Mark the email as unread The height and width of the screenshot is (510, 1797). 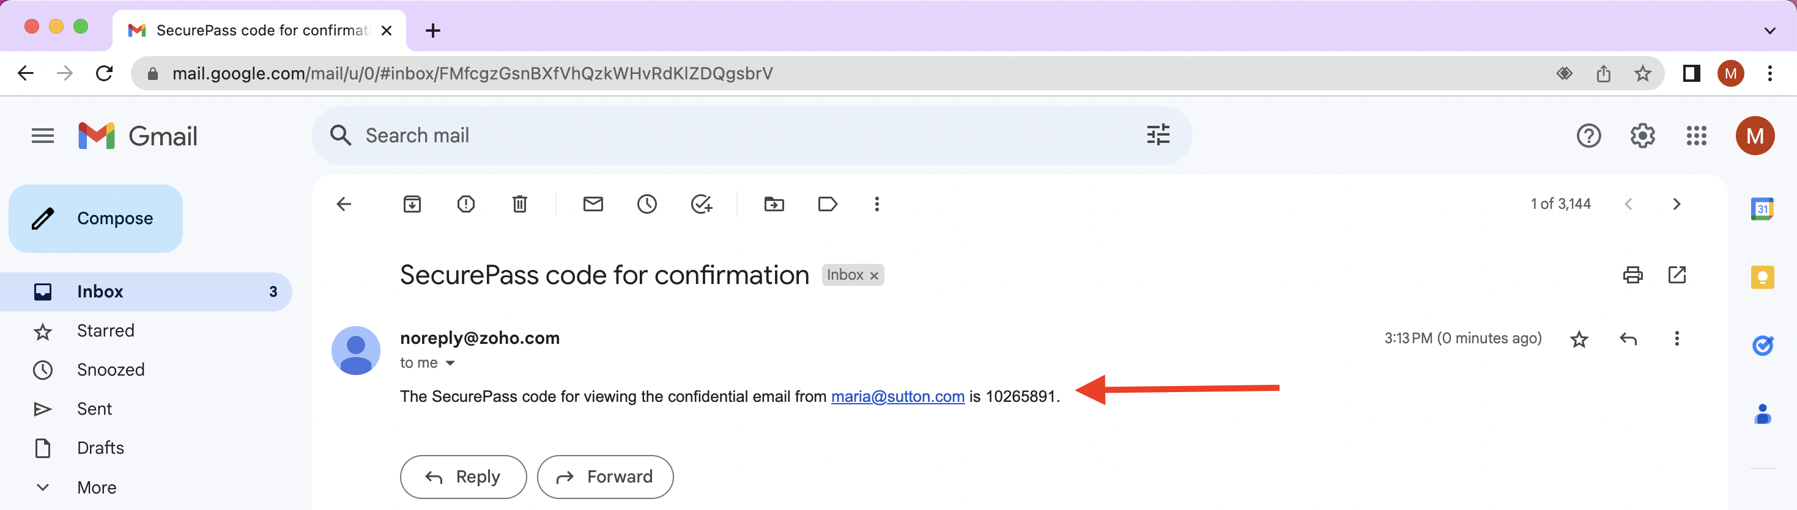click(x=593, y=204)
